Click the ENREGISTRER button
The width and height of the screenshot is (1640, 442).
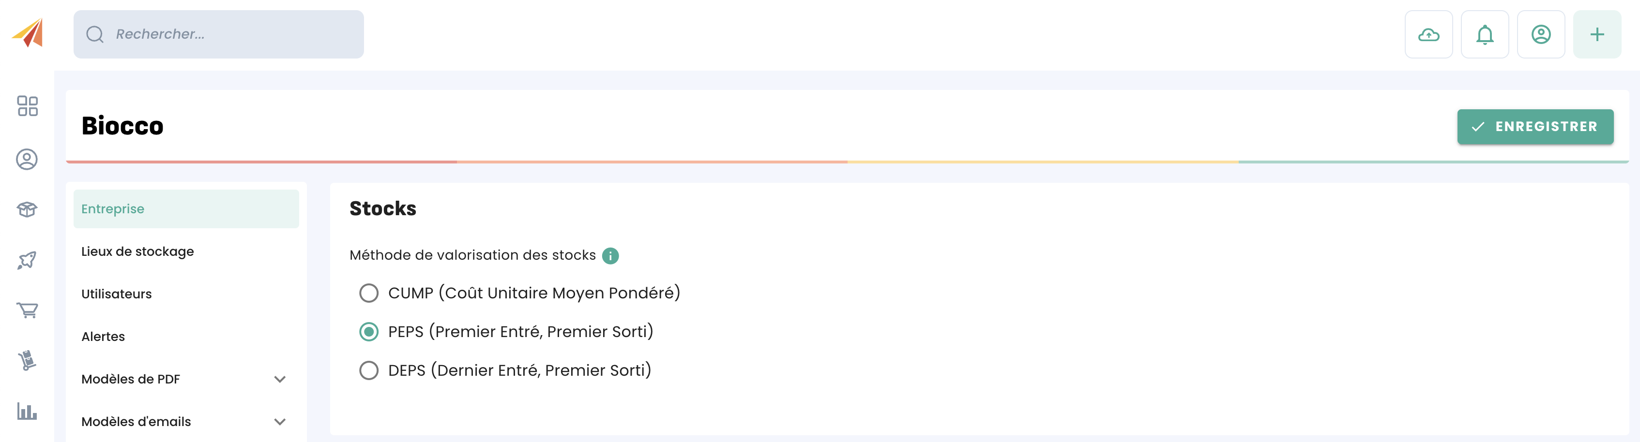[x=1534, y=127]
